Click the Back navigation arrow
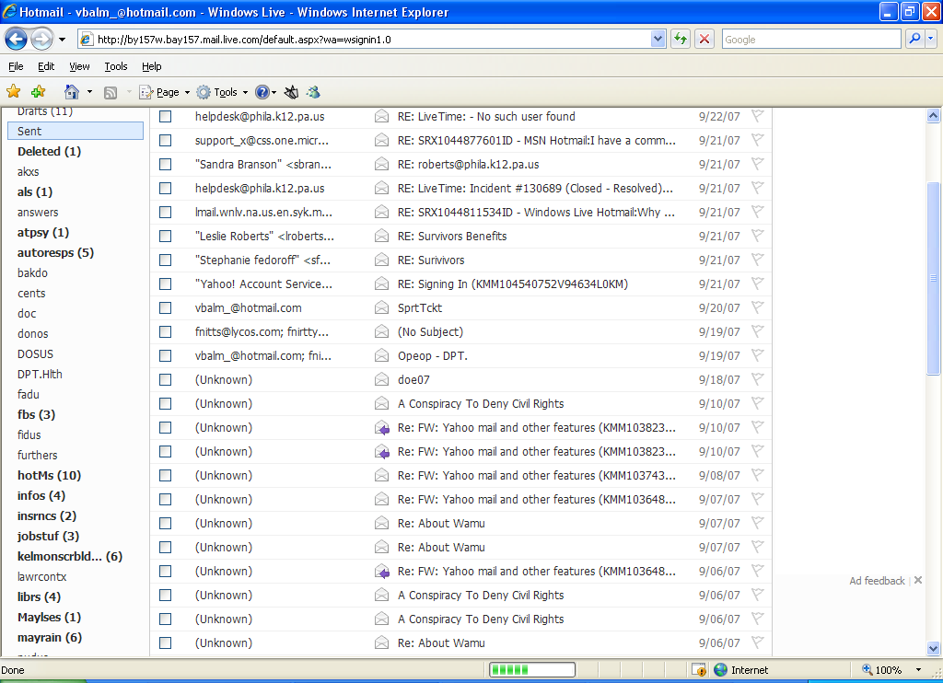943x683 pixels. [17, 40]
